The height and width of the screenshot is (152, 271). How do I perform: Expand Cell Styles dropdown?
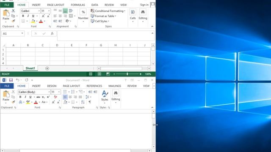pos(108,21)
